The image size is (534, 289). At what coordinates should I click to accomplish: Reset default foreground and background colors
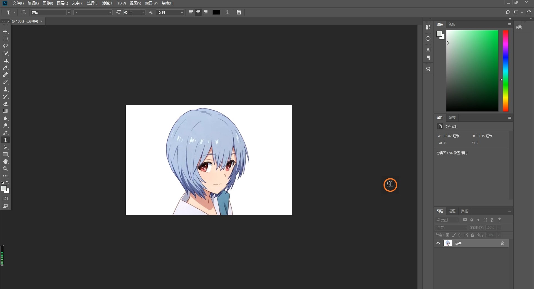[3, 183]
